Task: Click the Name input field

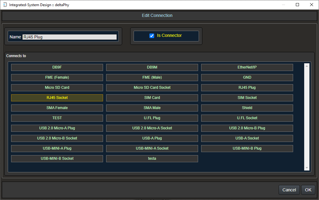Action: tap(69, 37)
